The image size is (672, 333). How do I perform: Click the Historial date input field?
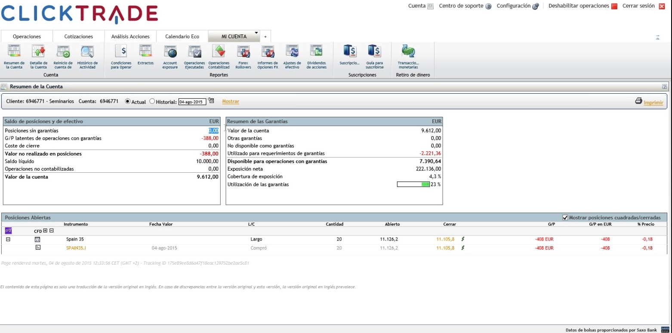pyautogui.click(x=192, y=102)
